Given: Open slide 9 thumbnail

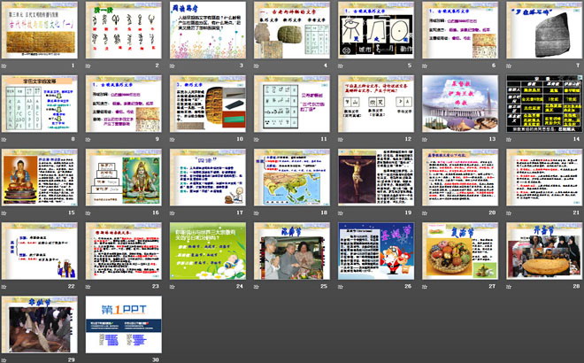Looking at the screenshot, I should point(124,104).
